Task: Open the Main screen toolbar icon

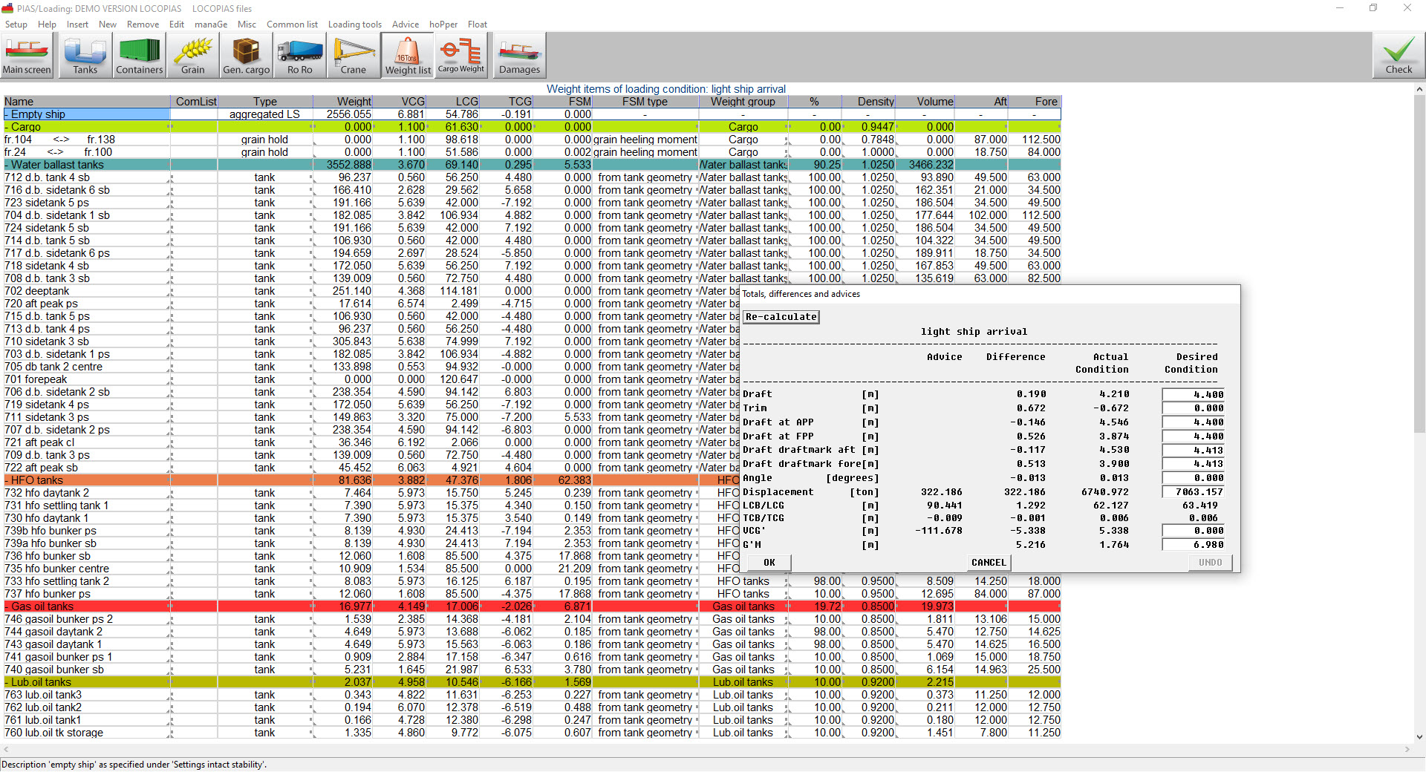Action: [27, 56]
